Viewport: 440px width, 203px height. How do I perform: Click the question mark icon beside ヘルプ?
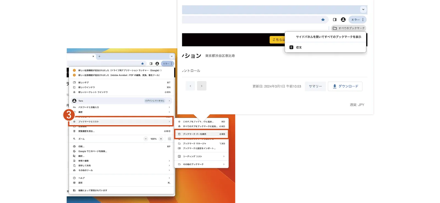pos(74,178)
